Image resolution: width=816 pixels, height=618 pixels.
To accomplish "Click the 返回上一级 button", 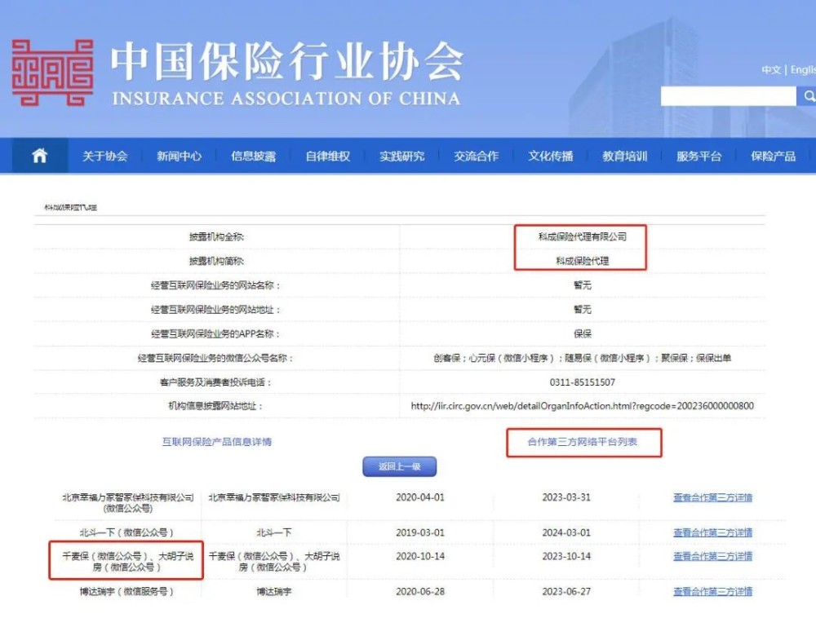I will pos(399,466).
